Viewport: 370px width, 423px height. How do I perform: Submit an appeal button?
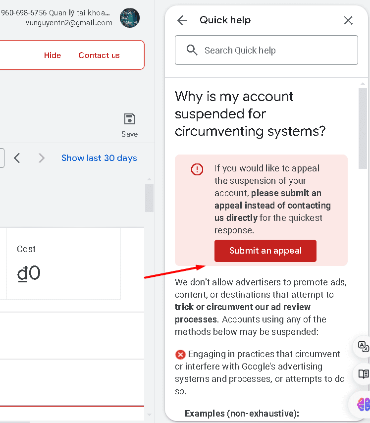click(265, 251)
